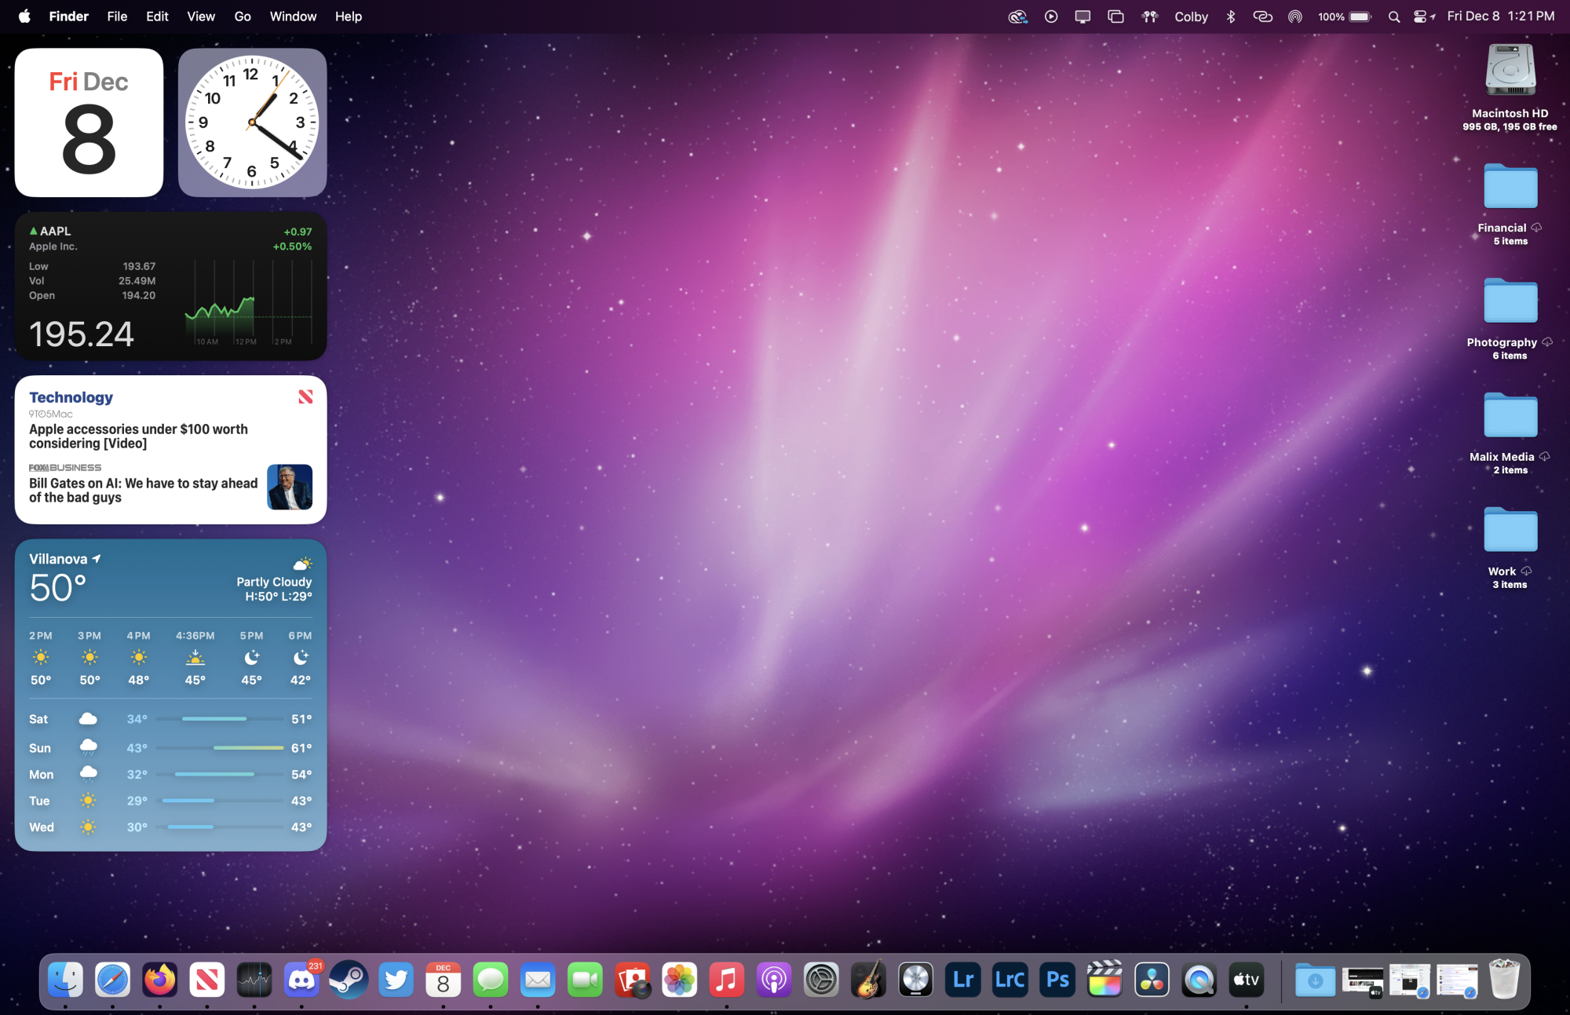Launch the Steam app from the Dock
The height and width of the screenshot is (1015, 1570).
point(349,980)
